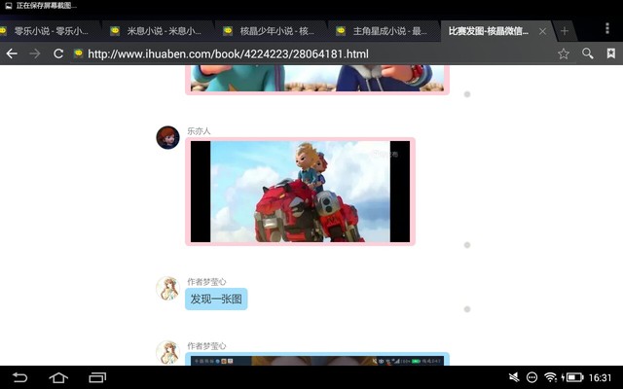Viewport: 623px width, 389px height.
Task: Tap the Android recent apps button
Action: pyautogui.click(x=97, y=377)
